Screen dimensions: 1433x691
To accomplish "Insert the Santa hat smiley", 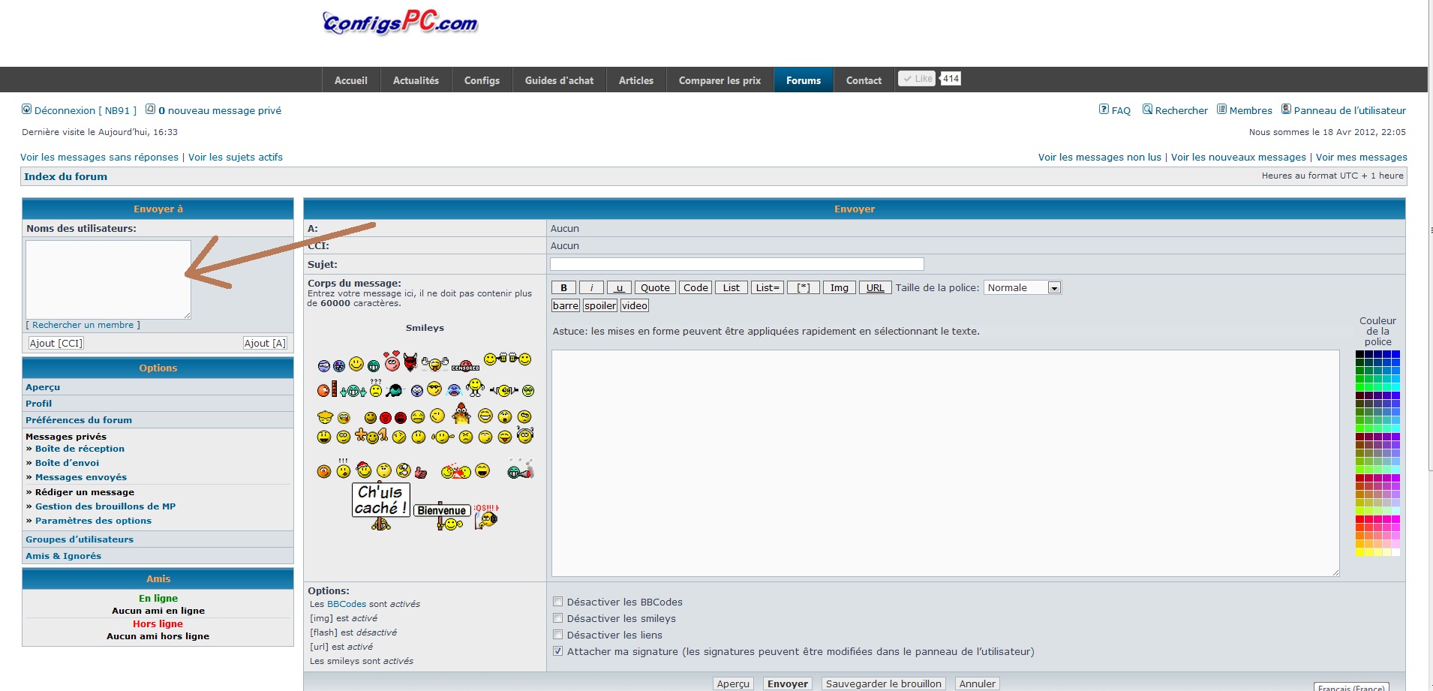I will [364, 470].
